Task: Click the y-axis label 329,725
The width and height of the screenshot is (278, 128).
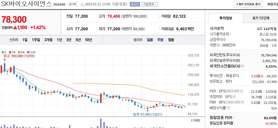Action: (193, 55)
